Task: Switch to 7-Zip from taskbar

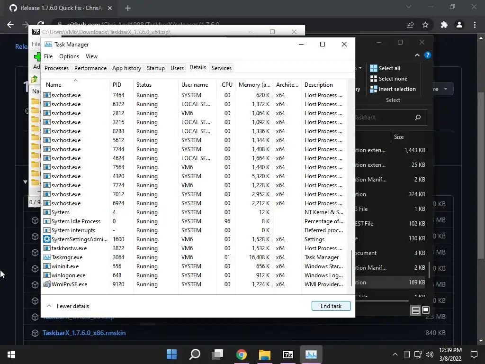Action: point(287,355)
